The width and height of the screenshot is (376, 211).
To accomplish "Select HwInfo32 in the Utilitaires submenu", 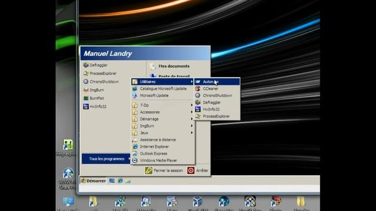I will (217, 110).
